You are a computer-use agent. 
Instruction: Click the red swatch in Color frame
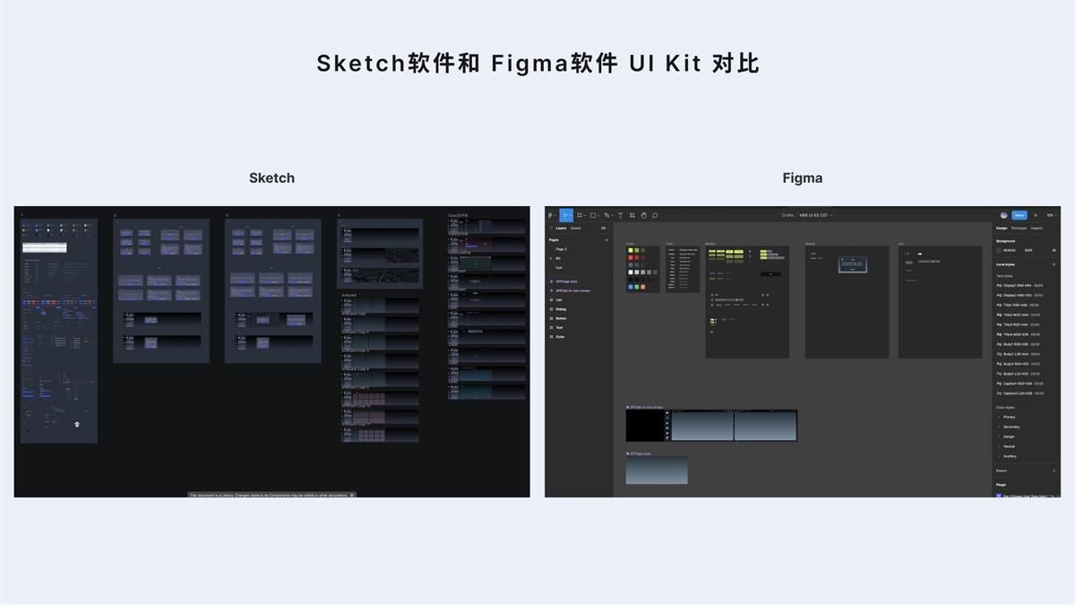pyautogui.click(x=631, y=257)
